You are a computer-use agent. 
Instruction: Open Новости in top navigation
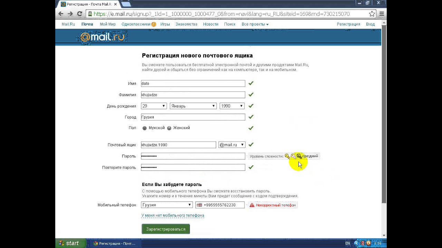pyautogui.click(x=211, y=24)
